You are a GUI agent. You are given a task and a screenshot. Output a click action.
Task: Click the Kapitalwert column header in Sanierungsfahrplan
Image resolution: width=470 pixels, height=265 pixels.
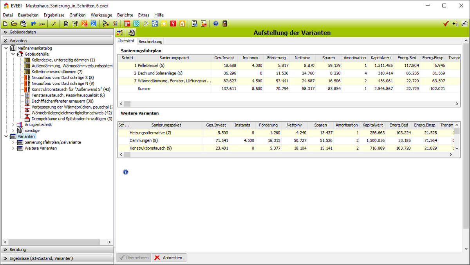[381, 58]
